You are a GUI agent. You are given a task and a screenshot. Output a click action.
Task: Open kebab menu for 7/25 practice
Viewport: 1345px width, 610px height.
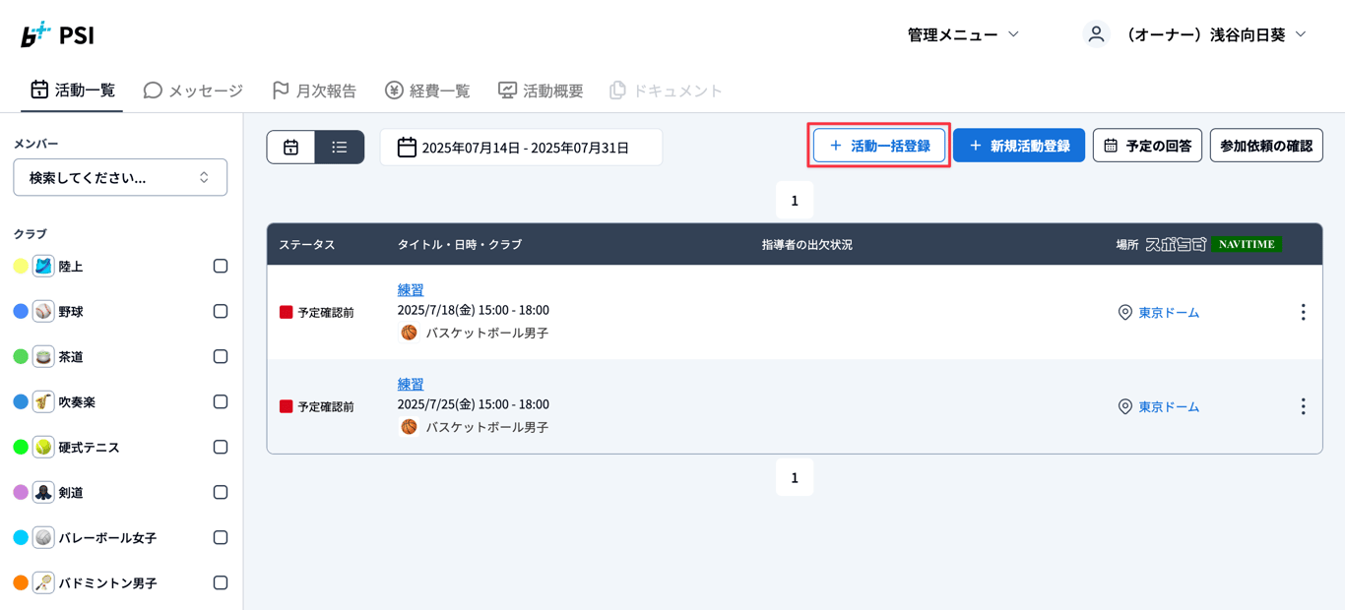coord(1303,406)
